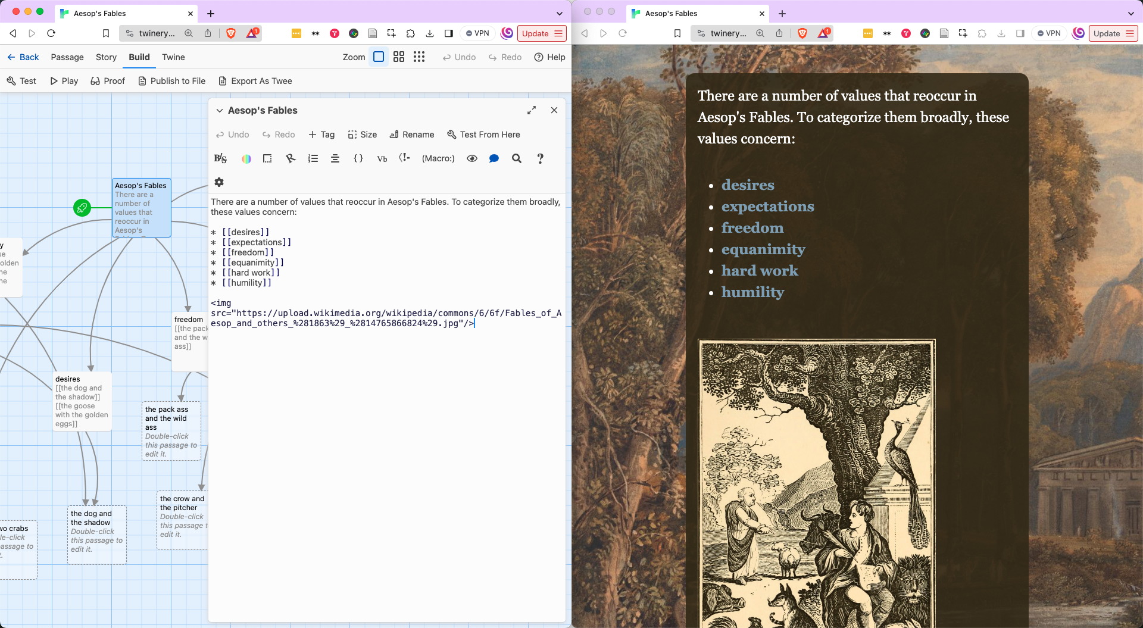Click the Bold/Strikethrough style icon

click(220, 158)
